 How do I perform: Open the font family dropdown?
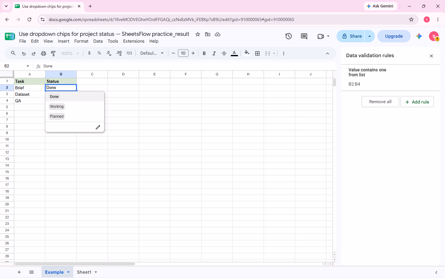152,53
